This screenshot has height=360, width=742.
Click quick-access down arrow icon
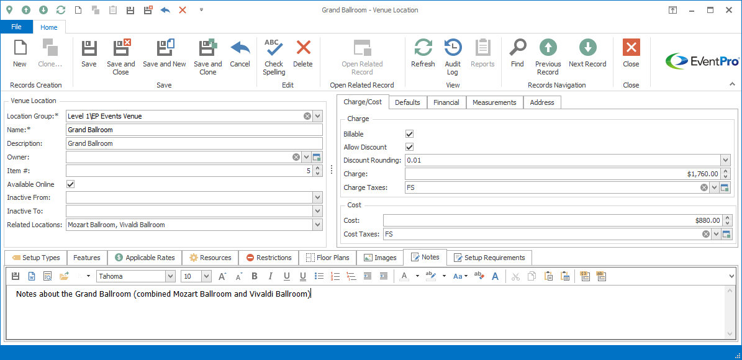tap(43, 9)
